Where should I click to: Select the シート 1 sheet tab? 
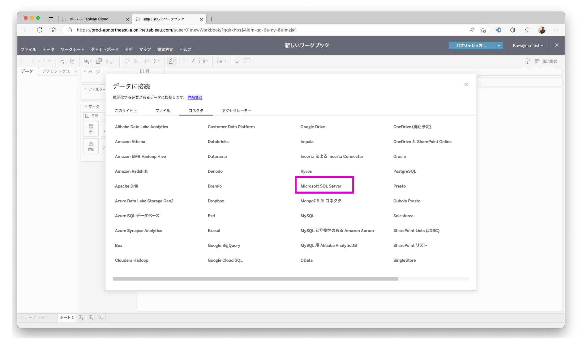pyautogui.click(x=67, y=318)
